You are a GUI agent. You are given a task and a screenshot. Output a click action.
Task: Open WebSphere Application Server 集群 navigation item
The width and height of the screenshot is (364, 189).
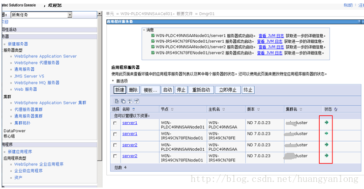pos(50,102)
